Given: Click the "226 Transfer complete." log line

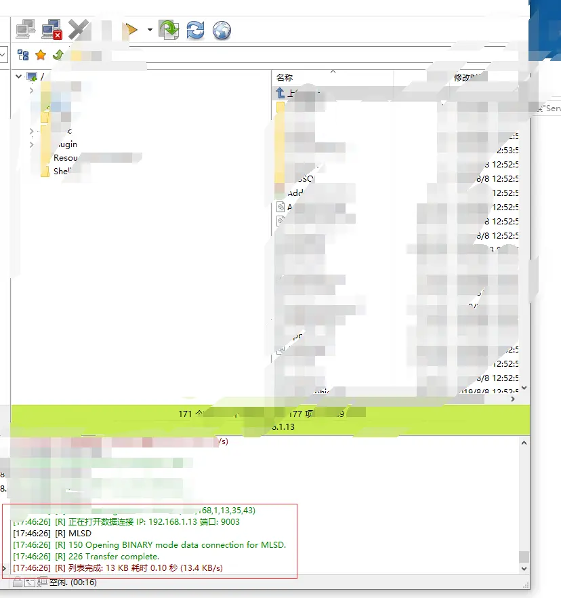Looking at the screenshot, I should coord(86,557).
